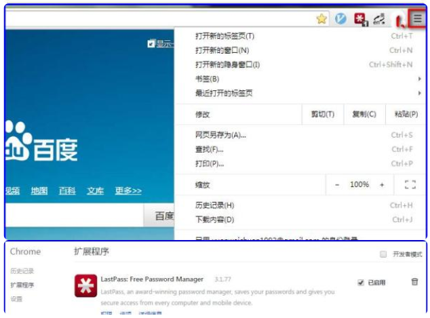Open 设置 in Chrome settings sidebar
This screenshot has width=430, height=318.
(16, 299)
